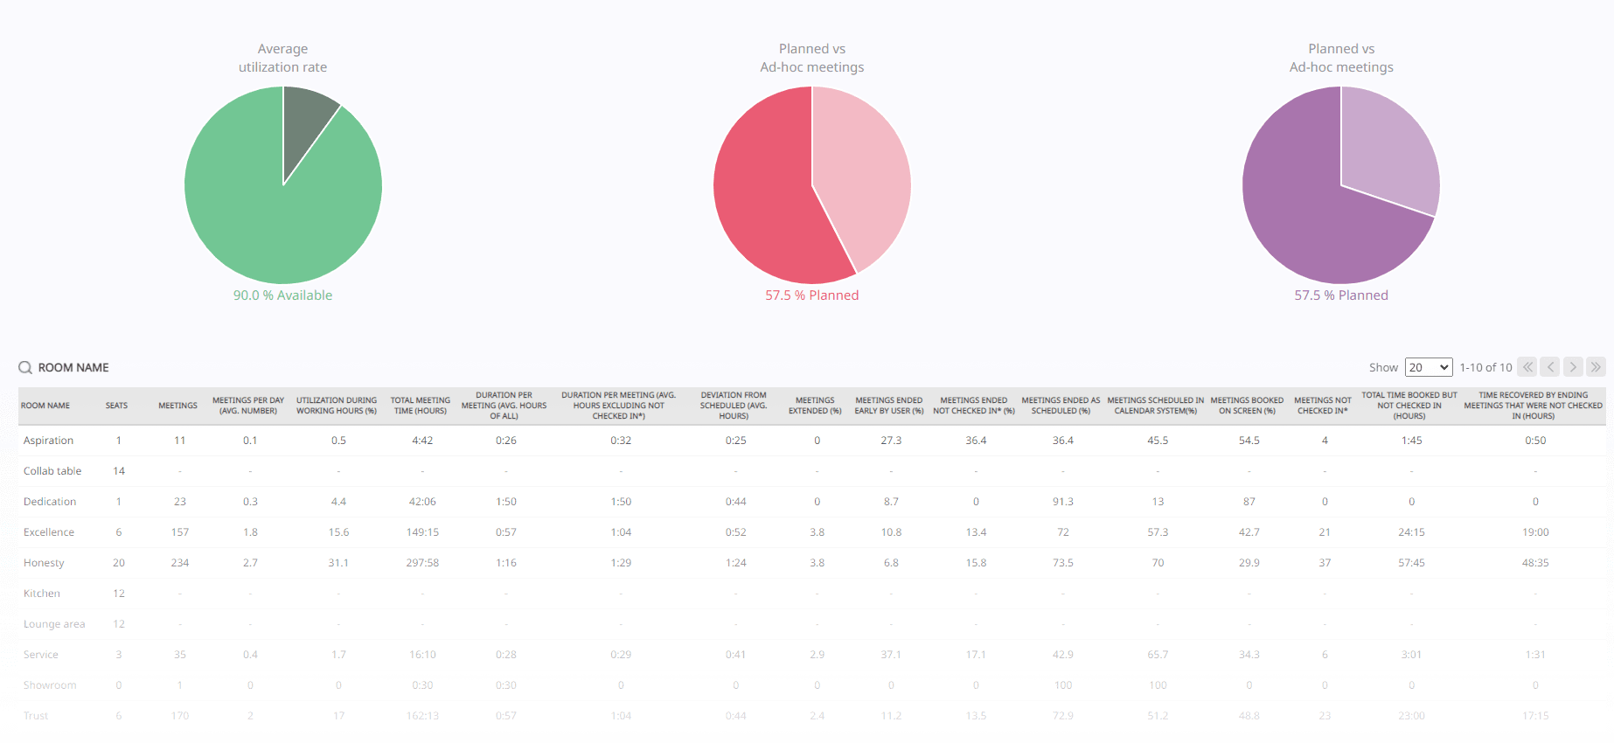Screen dimensions: 1614x743
Task: Jump to first page with double-left arrow
Action: pos(1527,367)
